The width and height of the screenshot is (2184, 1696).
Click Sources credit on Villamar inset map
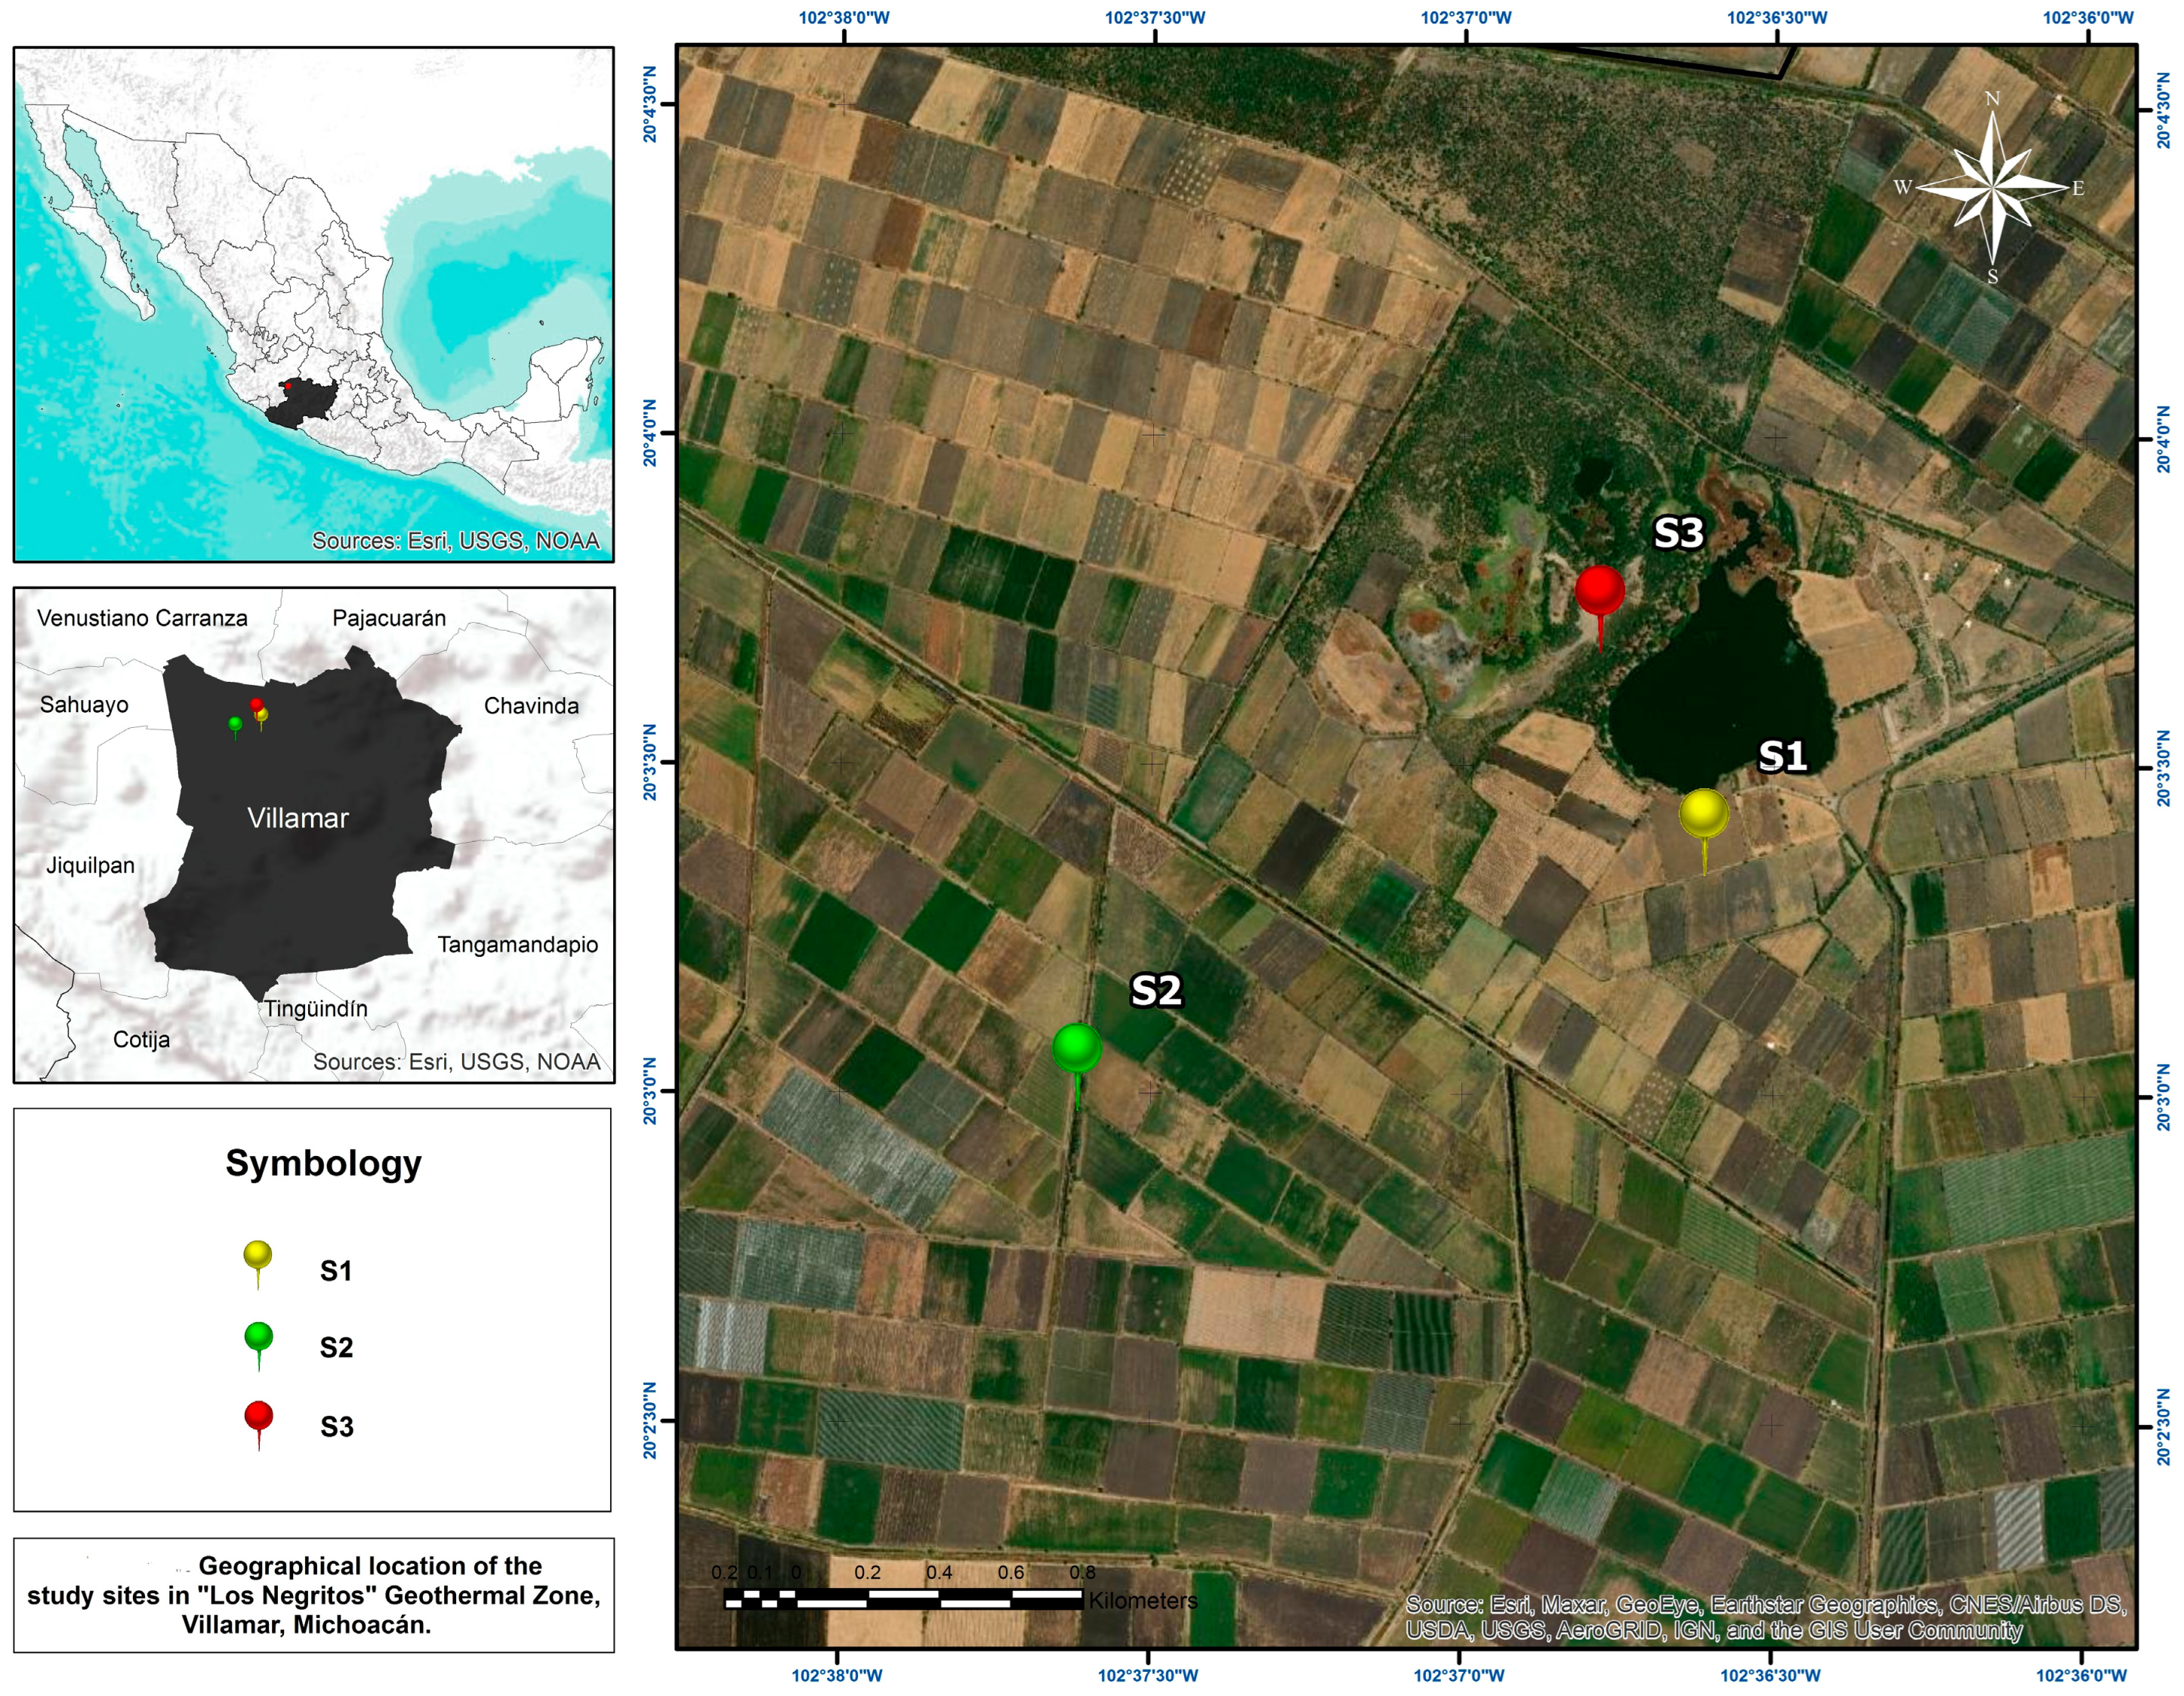457,1062
